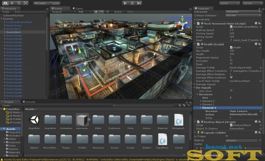Open the Mech Movement Motor gear menu

pyautogui.click(x=260, y=23)
